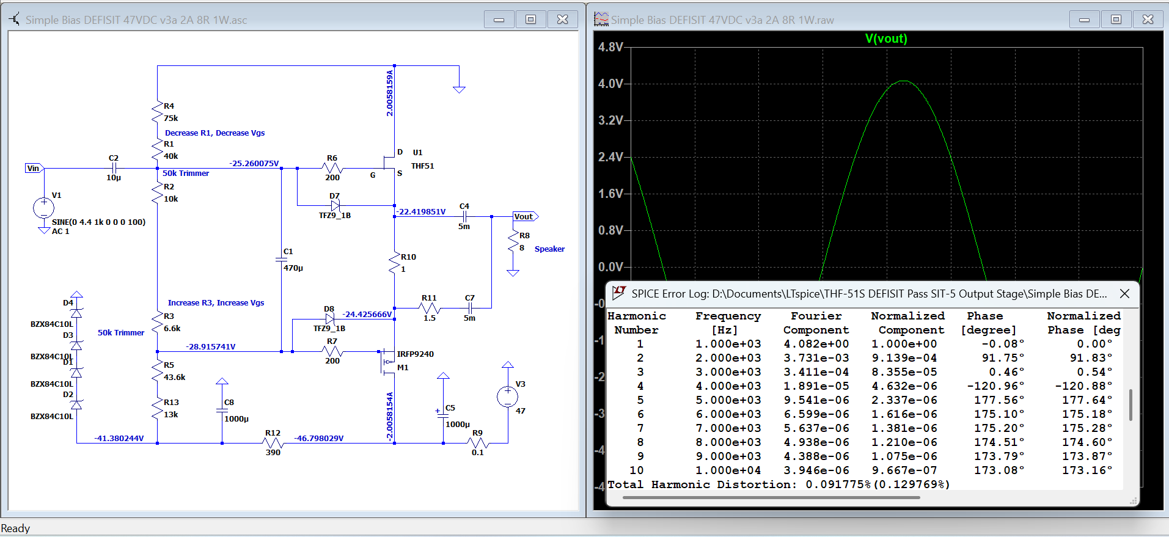The image size is (1169, 537).
Task: Minimize the .raw waveform window
Action: coord(1084,20)
